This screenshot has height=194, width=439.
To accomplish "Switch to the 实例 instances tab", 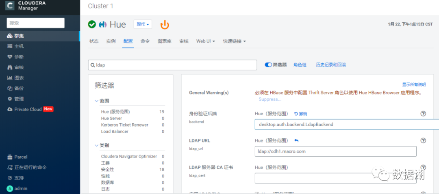I will click(111, 41).
